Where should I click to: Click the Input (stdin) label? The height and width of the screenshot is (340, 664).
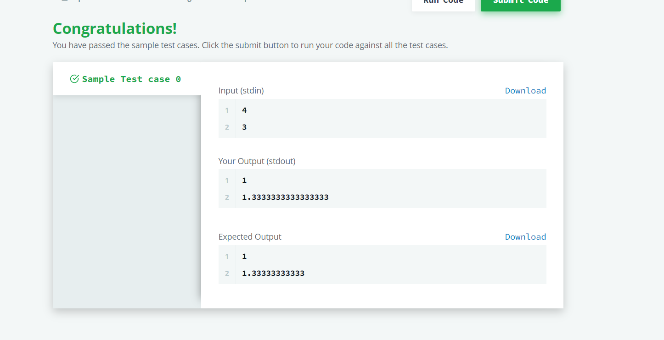241,91
